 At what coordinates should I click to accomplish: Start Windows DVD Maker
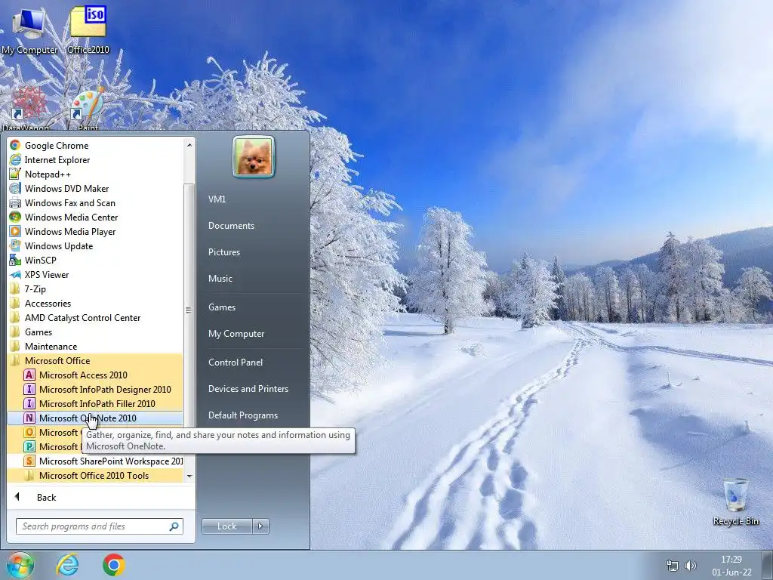click(94, 188)
